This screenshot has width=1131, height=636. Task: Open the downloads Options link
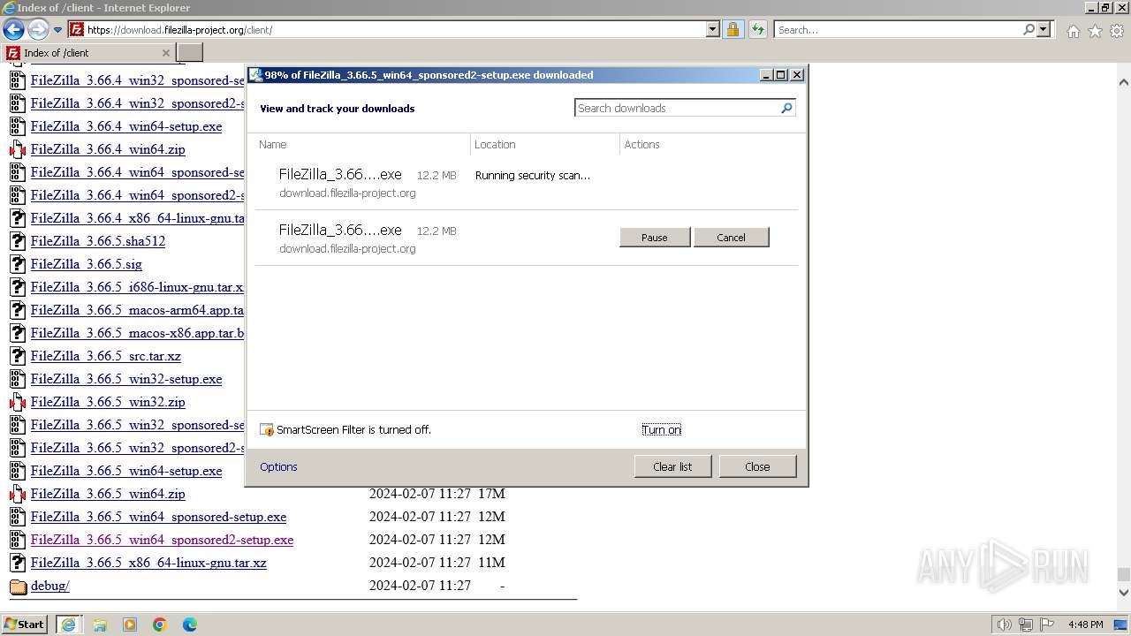(x=278, y=466)
